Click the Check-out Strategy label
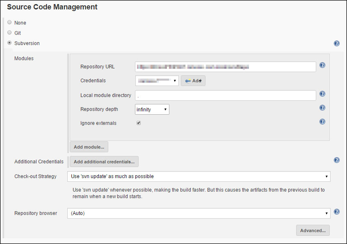This screenshot has width=347, height=244. pos(35,176)
